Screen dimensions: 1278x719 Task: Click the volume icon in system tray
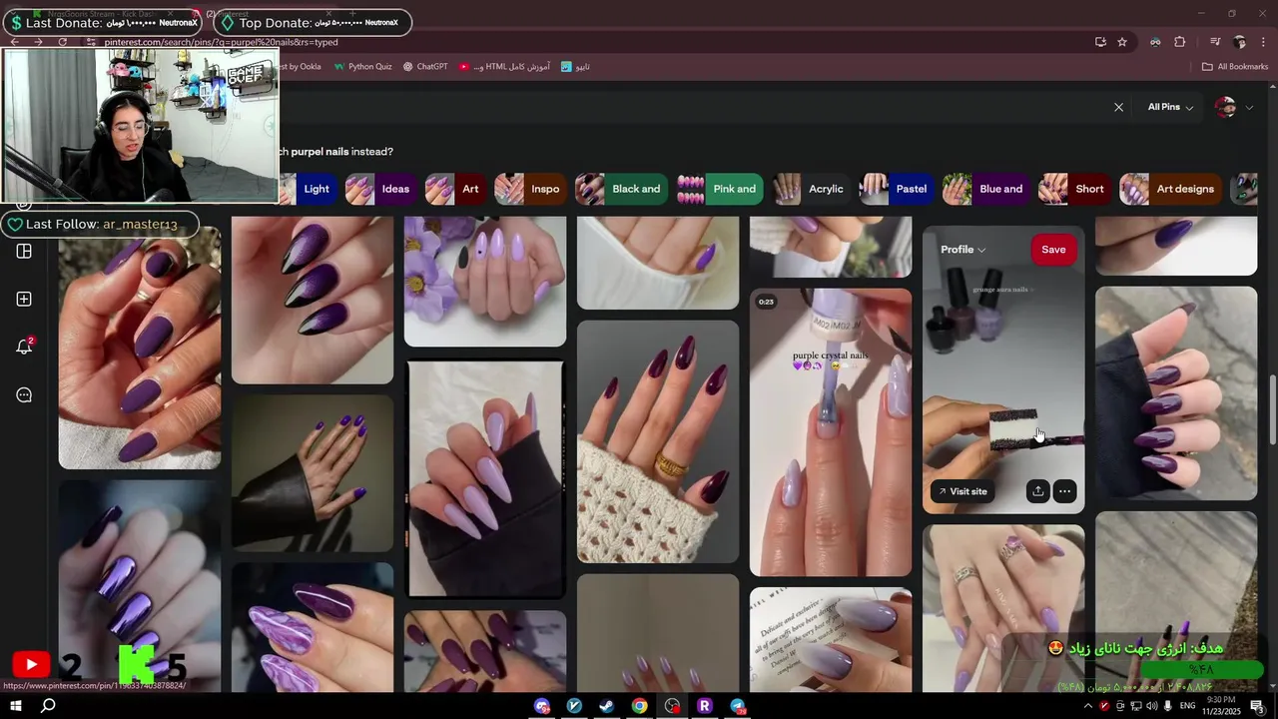(1152, 706)
